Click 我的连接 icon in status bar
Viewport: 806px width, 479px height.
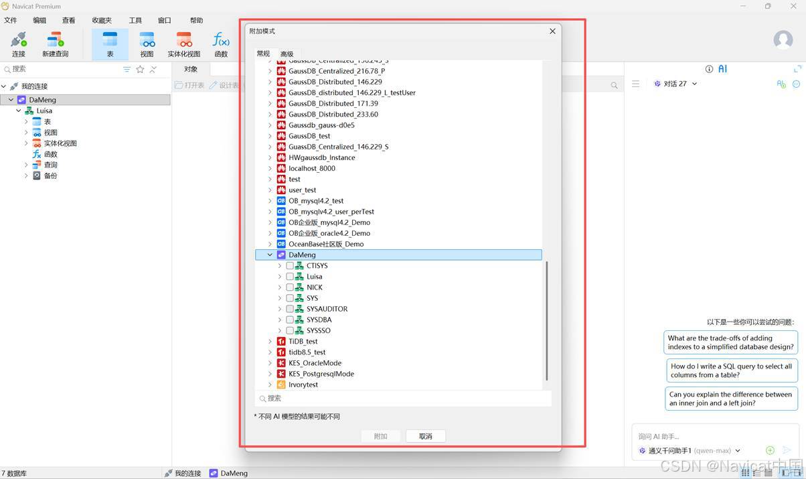click(x=168, y=473)
